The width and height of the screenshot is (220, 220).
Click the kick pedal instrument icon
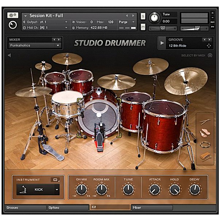pos(23,189)
